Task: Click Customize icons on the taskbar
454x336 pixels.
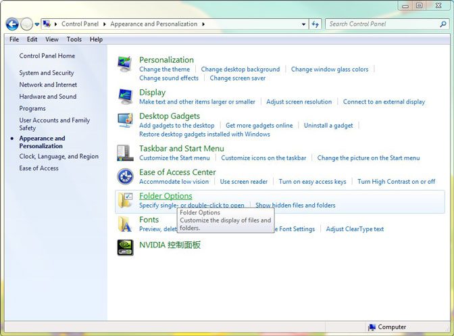Action: pyautogui.click(x=263, y=158)
